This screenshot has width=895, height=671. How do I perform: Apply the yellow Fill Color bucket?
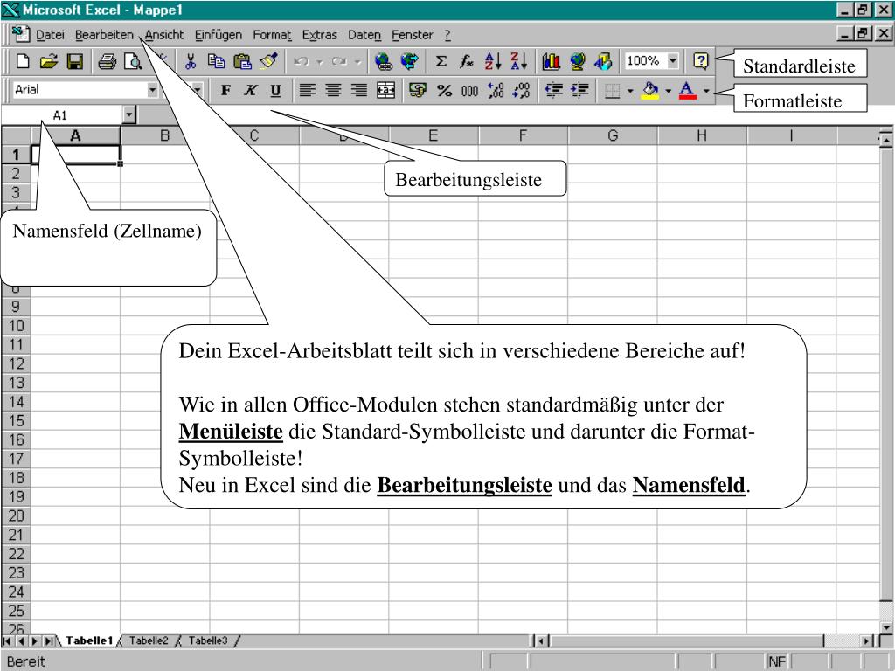click(650, 90)
